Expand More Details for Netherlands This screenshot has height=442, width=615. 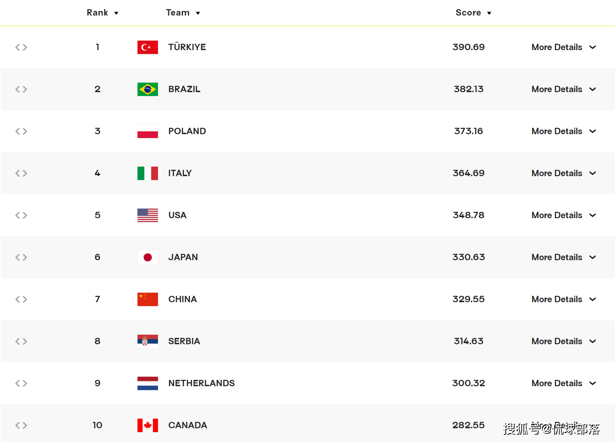click(x=563, y=383)
